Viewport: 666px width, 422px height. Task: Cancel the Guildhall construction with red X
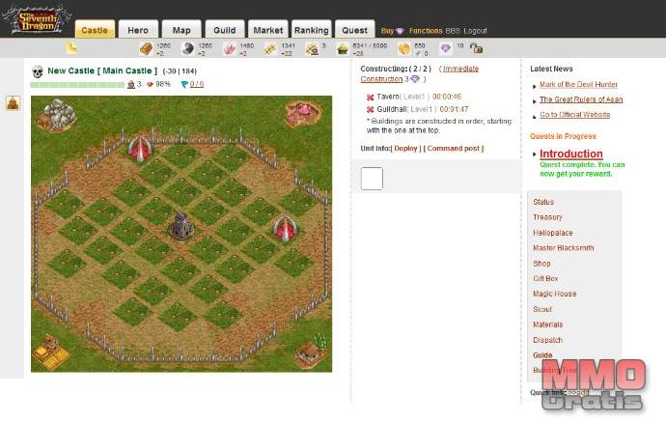371,109
